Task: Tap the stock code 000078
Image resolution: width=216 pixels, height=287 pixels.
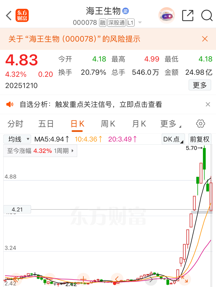Action: tap(85, 23)
